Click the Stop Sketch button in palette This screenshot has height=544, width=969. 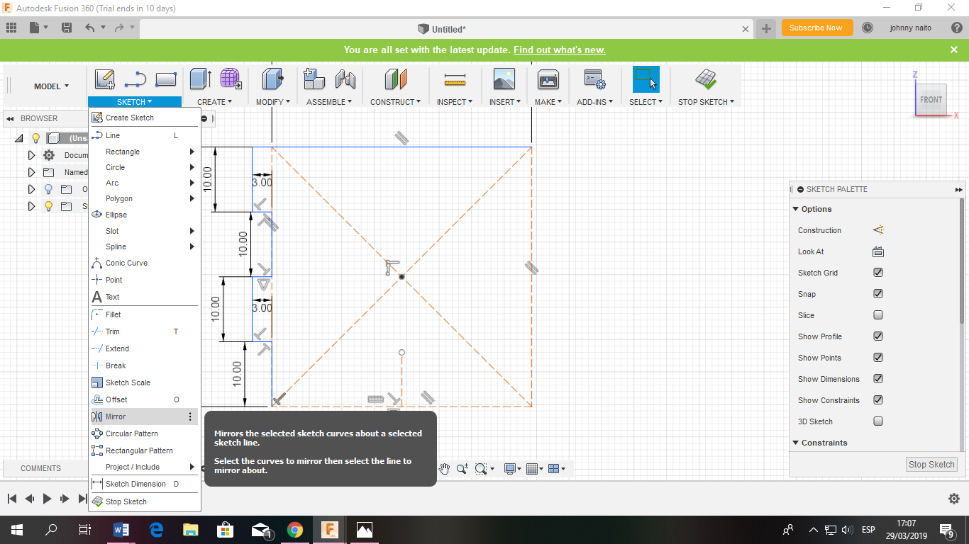[932, 465]
